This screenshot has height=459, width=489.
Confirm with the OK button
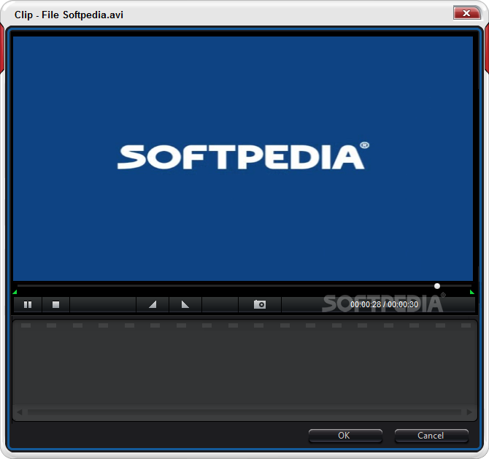(345, 436)
